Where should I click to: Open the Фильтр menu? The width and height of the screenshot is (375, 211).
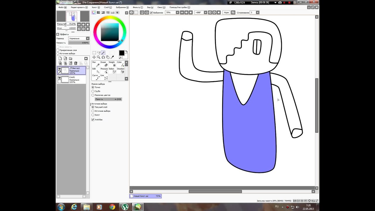pos(138,7)
